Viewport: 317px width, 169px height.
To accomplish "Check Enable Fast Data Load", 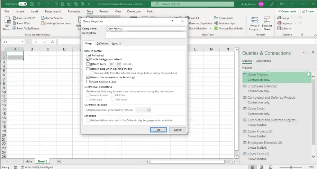I will click(88, 82).
